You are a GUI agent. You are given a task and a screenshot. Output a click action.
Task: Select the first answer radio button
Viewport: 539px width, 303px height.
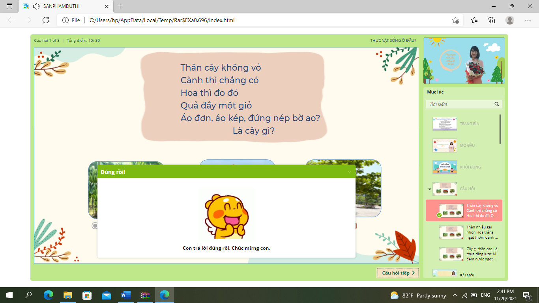tap(95, 226)
